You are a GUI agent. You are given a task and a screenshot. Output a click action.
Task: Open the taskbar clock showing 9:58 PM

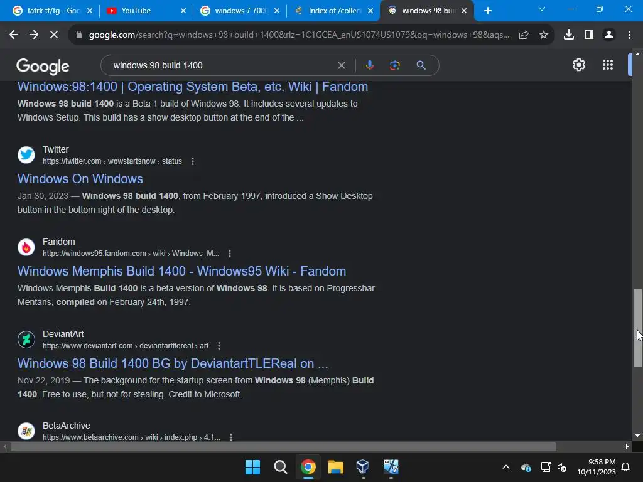pyautogui.click(x=597, y=467)
